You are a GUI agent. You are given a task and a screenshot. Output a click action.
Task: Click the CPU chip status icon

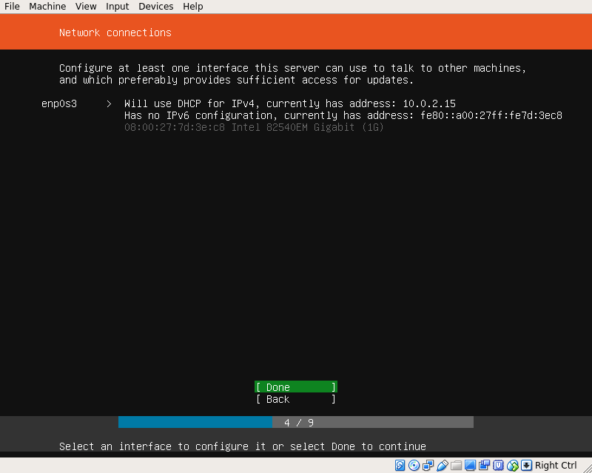(499, 466)
